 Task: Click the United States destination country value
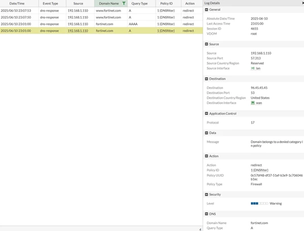[260, 98]
